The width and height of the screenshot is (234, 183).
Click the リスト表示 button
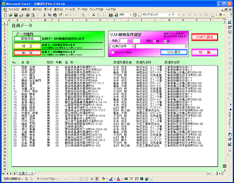point(174,52)
